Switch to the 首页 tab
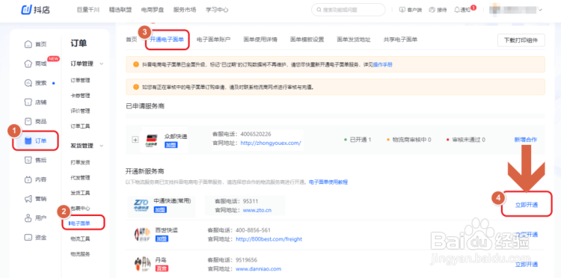 coord(132,40)
